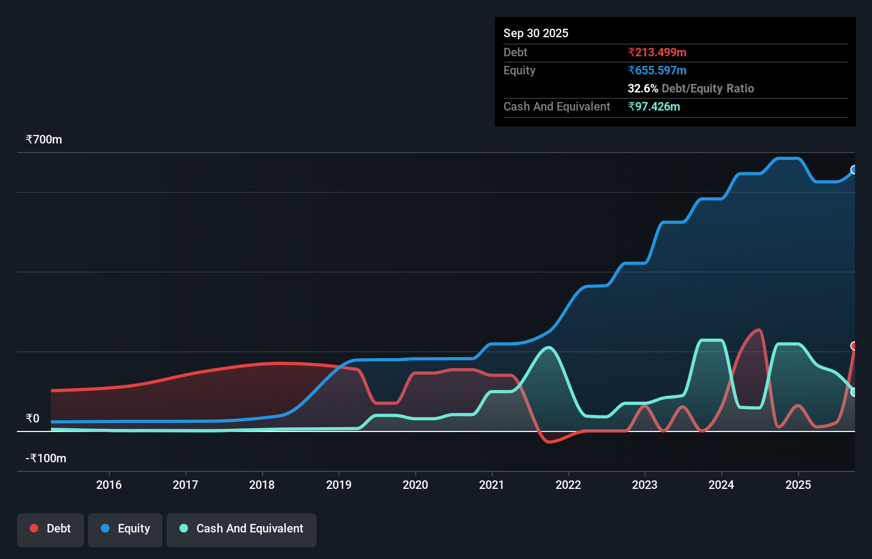Click the Debt value ₹213.499m in the tooltip
This screenshot has height=559, width=872.
click(657, 52)
